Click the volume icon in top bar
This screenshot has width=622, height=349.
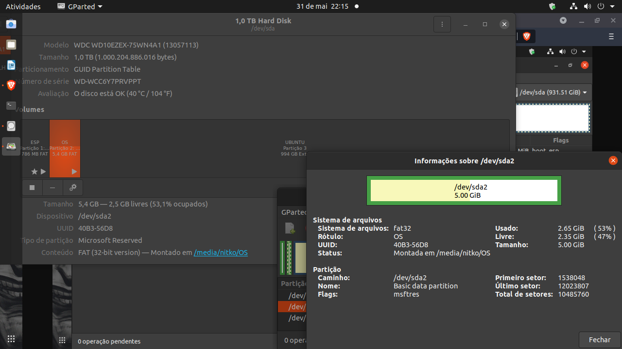point(587,7)
